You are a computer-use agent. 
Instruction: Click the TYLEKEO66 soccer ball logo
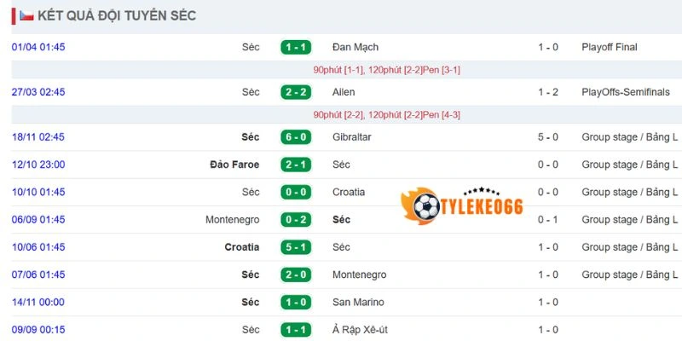425,205
